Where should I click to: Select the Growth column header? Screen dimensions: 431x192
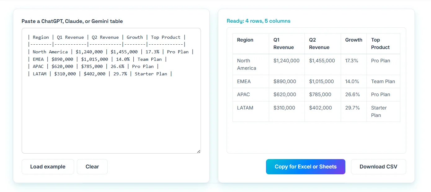tap(353, 40)
